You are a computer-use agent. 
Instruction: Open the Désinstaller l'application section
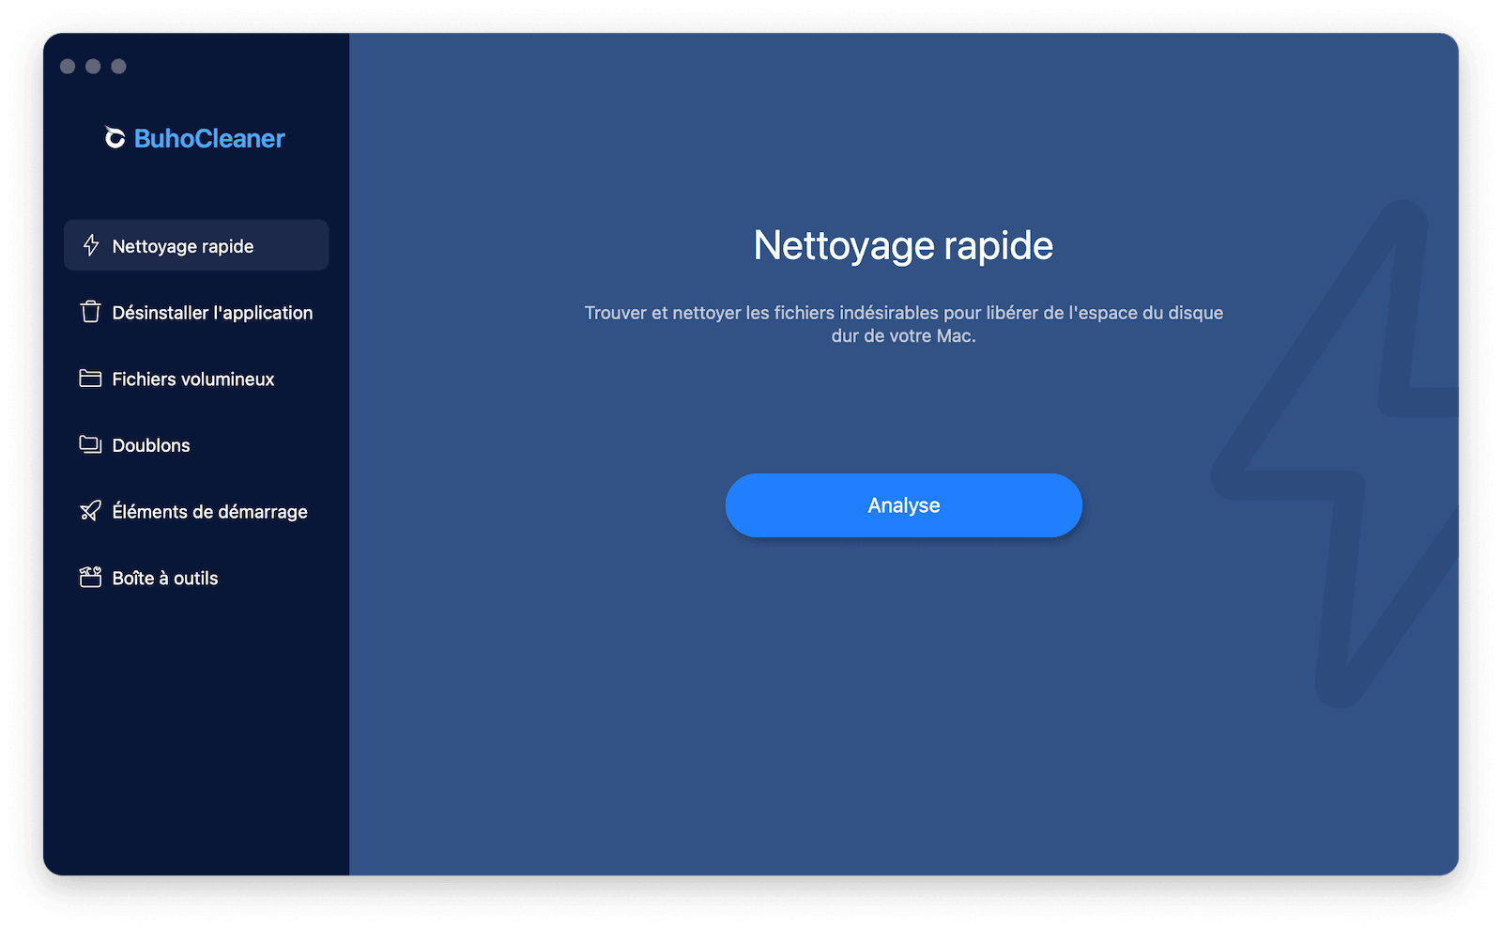(212, 312)
